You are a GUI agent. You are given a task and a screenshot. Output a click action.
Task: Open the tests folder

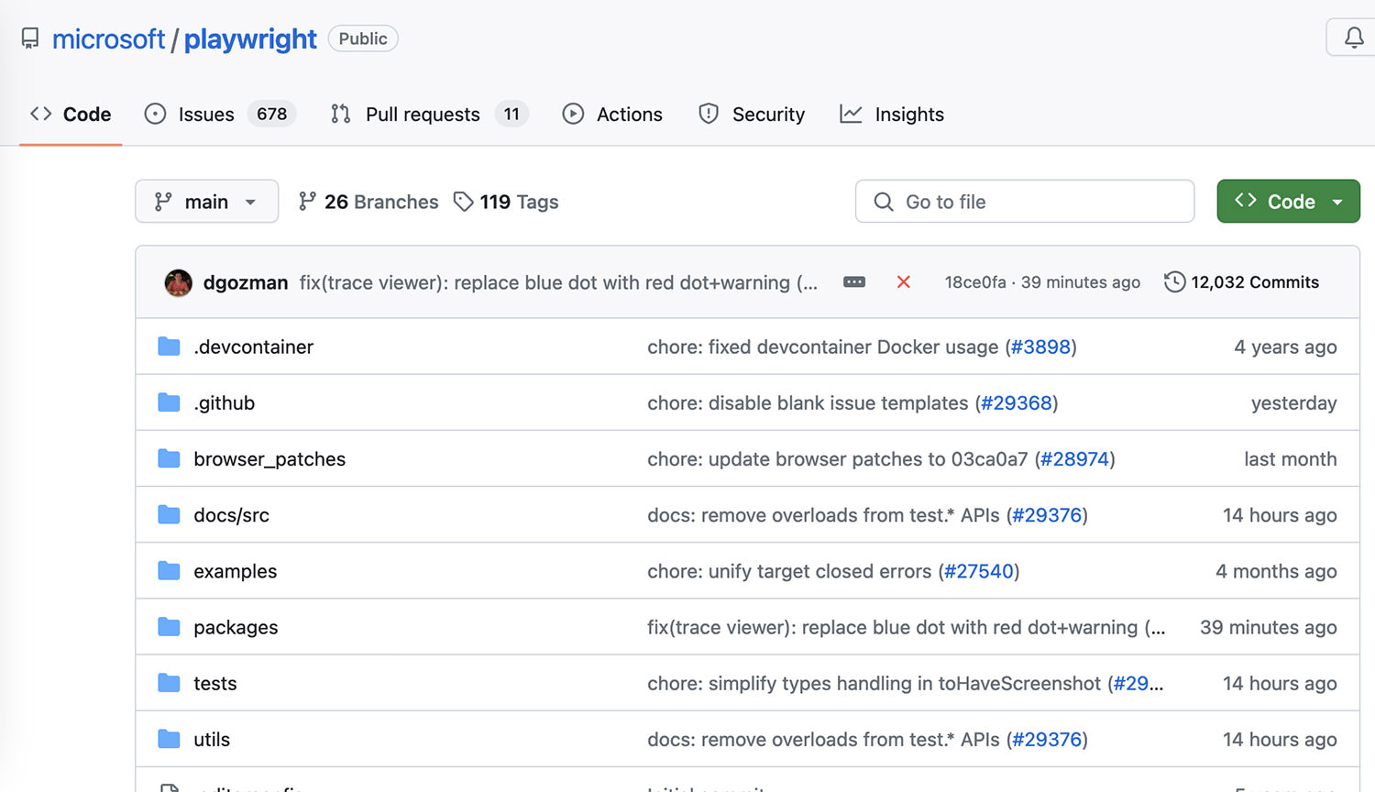[x=215, y=683]
